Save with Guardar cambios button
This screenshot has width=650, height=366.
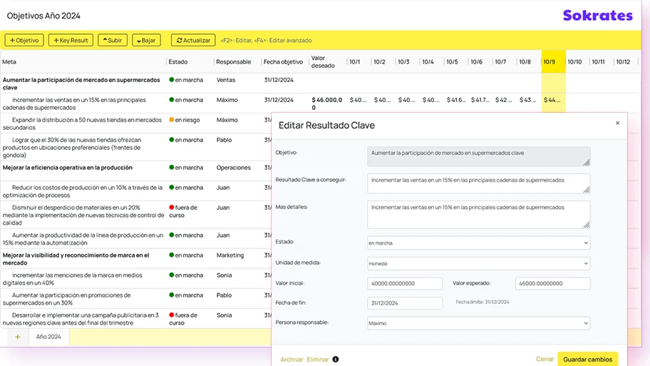coord(587,360)
